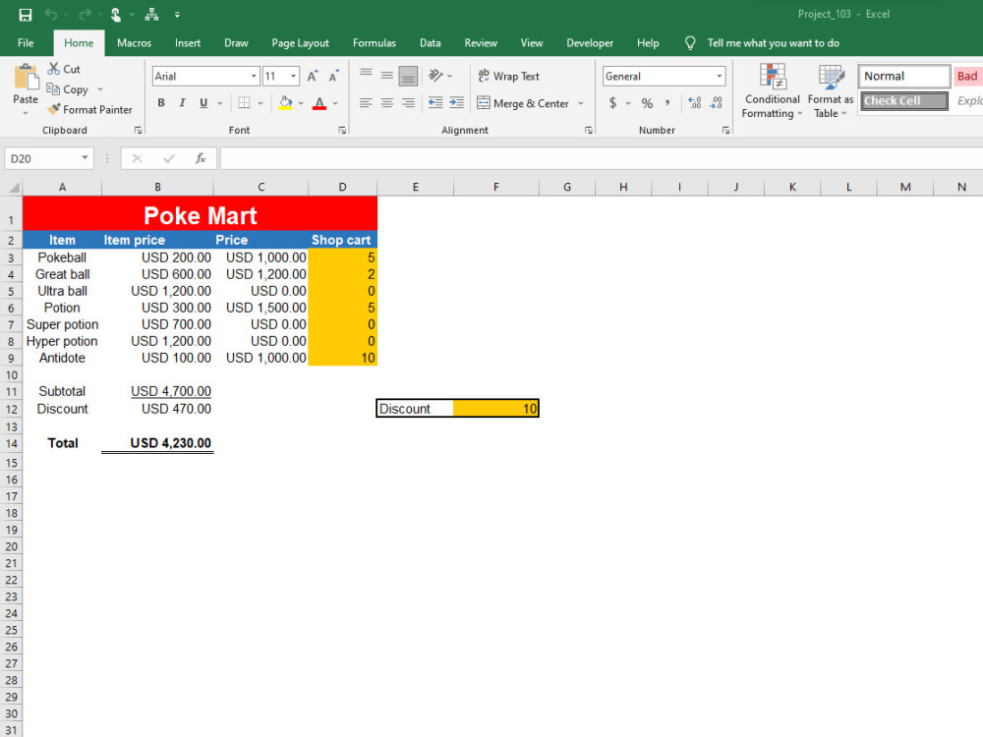Open the General number format dropdown
This screenshot has height=737, width=983.
point(720,77)
